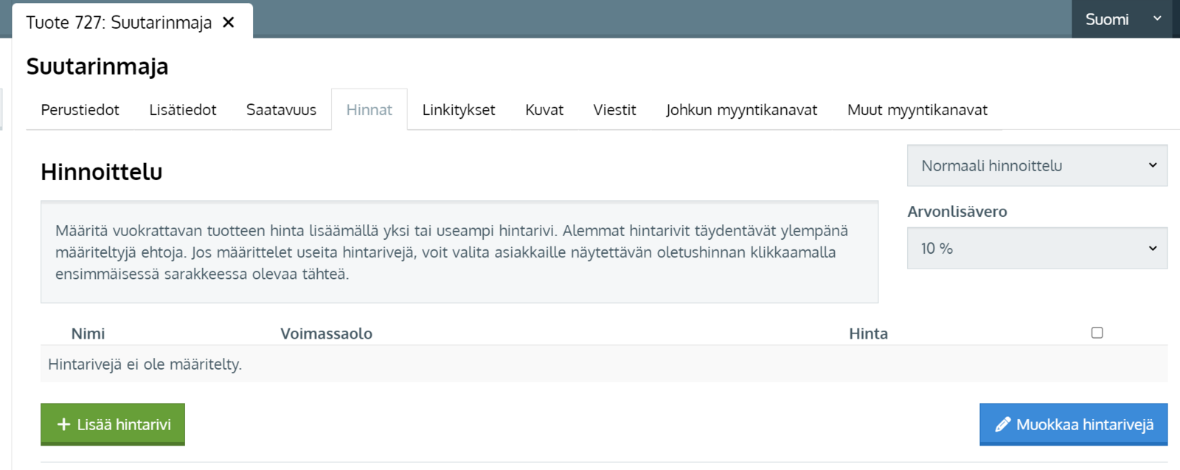
Task: Click the pencil icon on Muokkaa hintarivejä
Action: [1002, 424]
